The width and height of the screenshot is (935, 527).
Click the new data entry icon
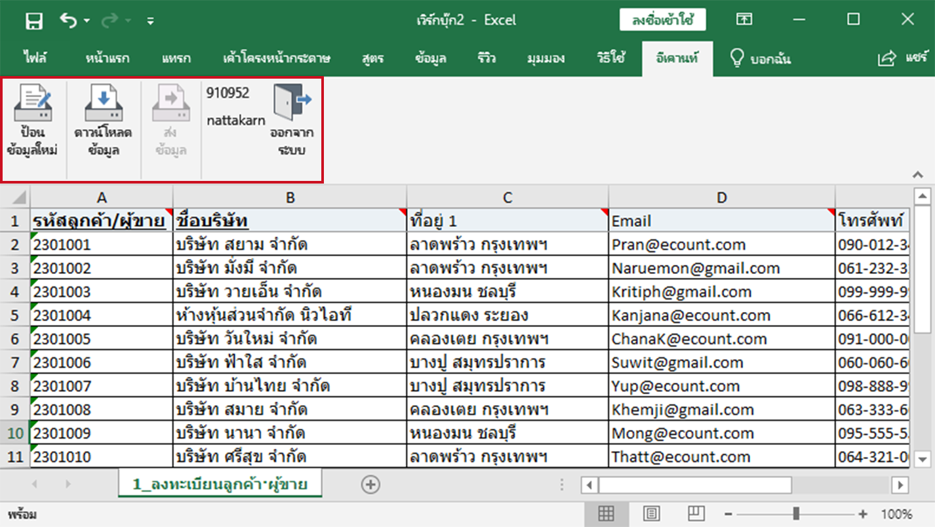(32, 103)
